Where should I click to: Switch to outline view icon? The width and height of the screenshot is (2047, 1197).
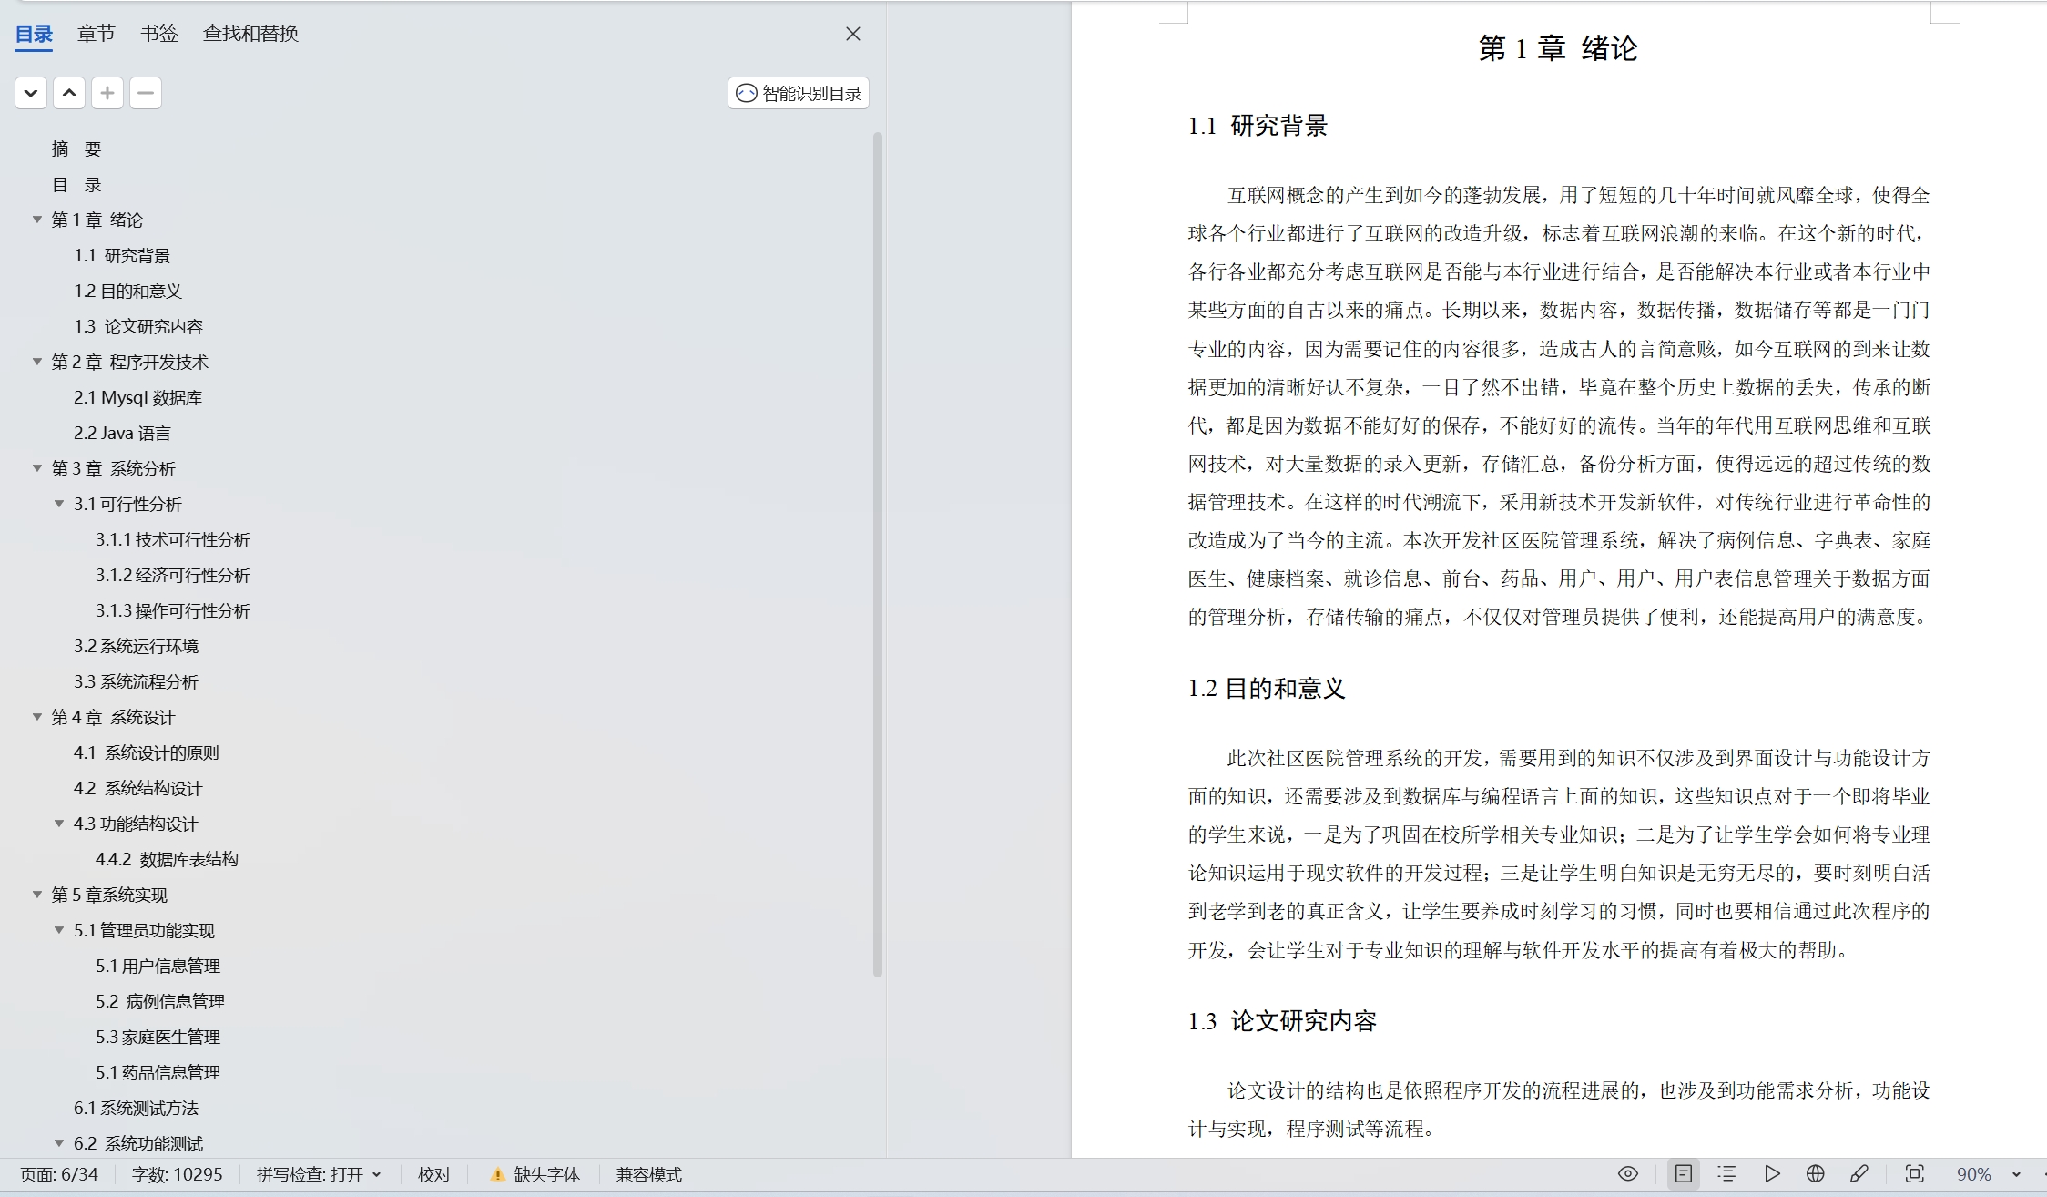tap(1726, 1174)
